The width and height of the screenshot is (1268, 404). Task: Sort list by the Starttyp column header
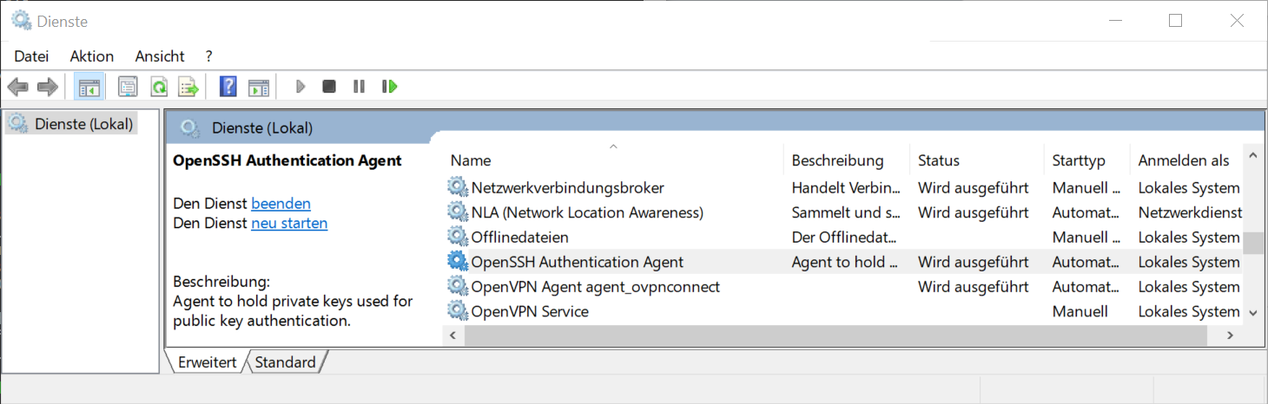[1078, 160]
